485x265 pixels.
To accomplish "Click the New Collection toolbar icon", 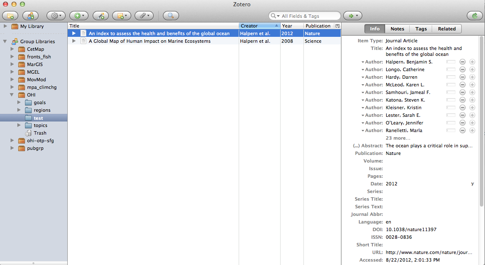I will coord(10,16).
